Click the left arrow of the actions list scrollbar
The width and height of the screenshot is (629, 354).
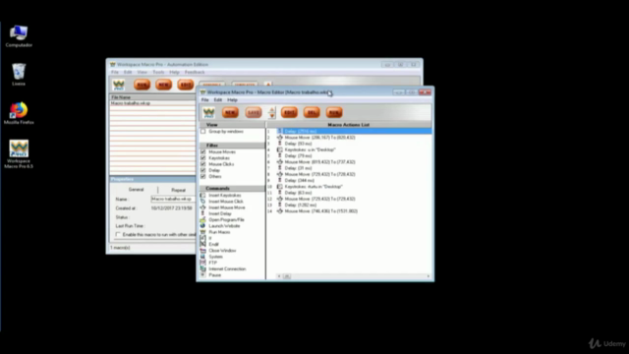[x=279, y=276]
